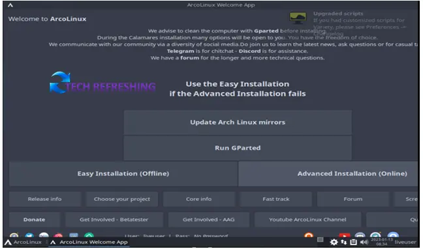Click the ArcoLinux logo in title bar
This screenshot has height=249, width=423.
10,5
